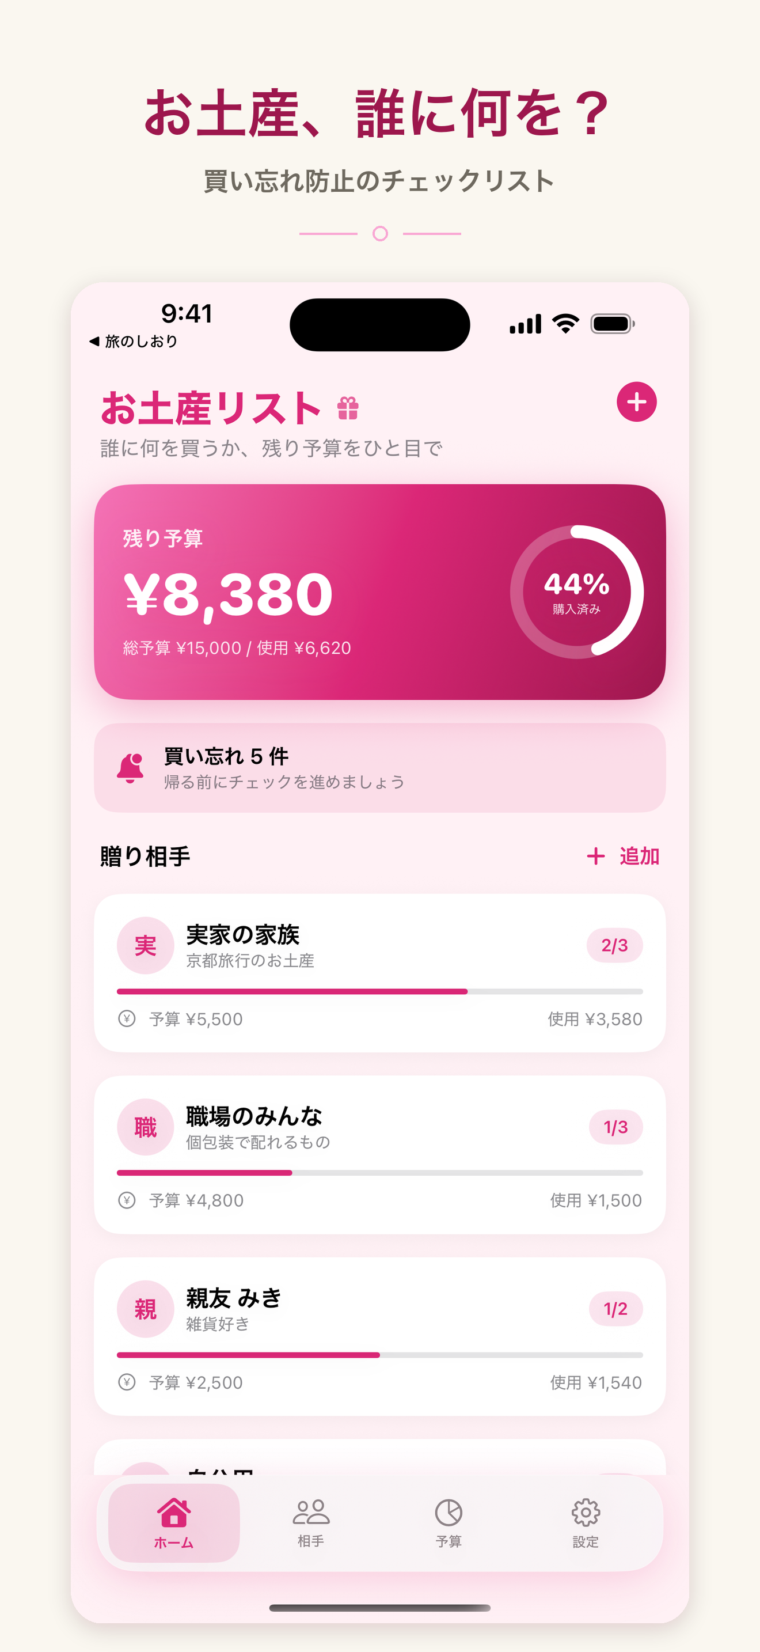Tap the pink plus button beside お土産リスト
This screenshot has width=760, height=1652.
636,402
